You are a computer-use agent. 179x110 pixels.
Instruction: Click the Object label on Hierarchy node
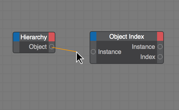tap(38, 47)
